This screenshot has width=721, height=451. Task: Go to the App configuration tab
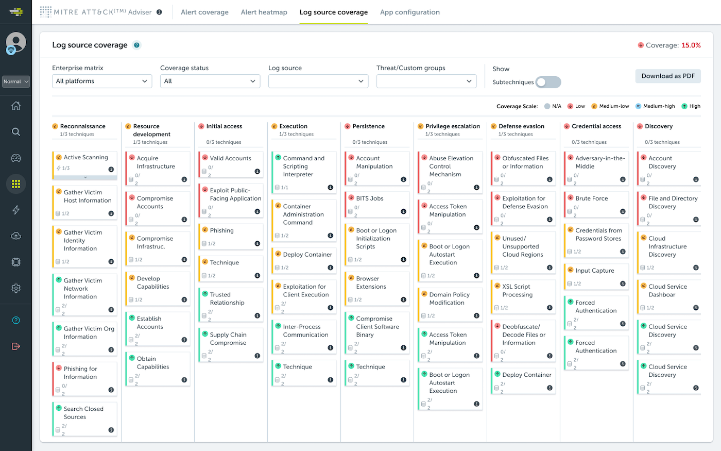pyautogui.click(x=410, y=12)
